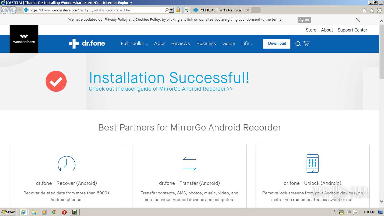Image resolution: width=384 pixels, height=216 pixels.
Task: Click the Action Center flag tray icon
Action: [355, 212]
